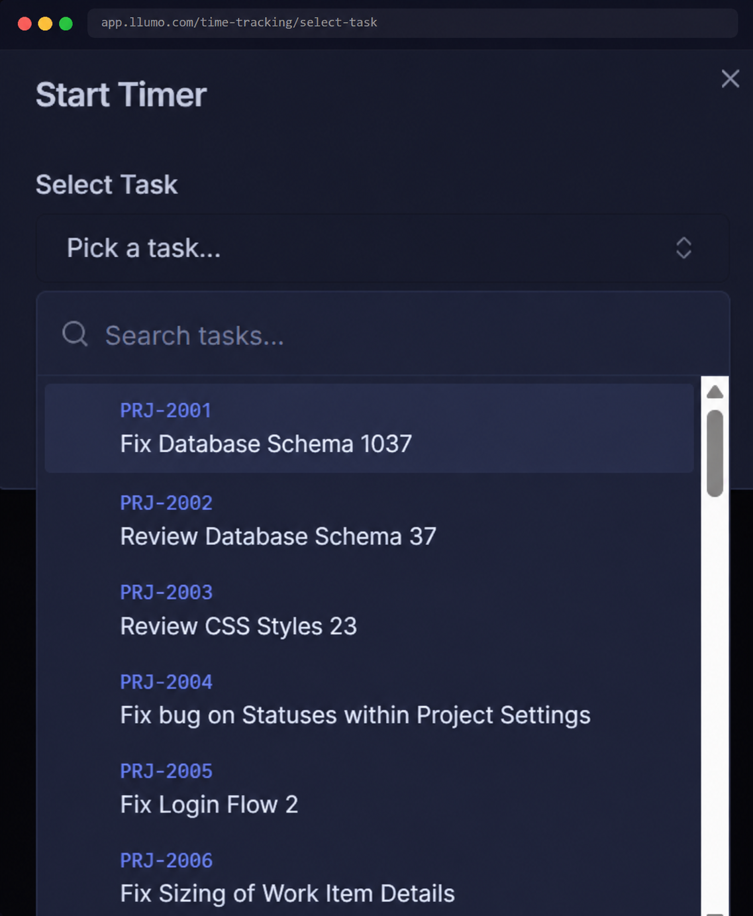Choose Fix Sizing of Work Item Details
The height and width of the screenshot is (916, 753).
pyautogui.click(x=369, y=878)
